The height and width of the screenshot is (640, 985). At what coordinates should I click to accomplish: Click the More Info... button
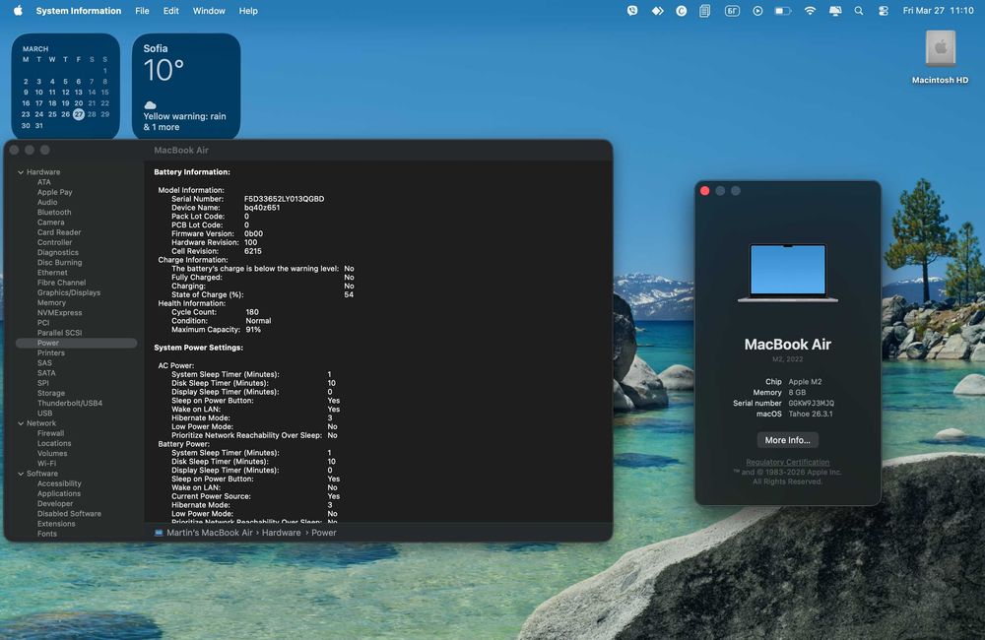[x=787, y=440]
